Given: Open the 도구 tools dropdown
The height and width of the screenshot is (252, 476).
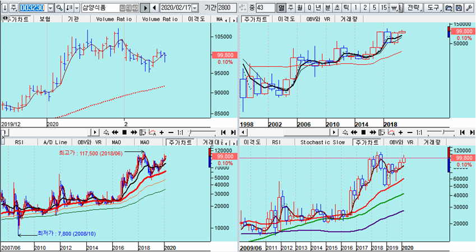Looking at the screenshot, I should tap(433, 8).
